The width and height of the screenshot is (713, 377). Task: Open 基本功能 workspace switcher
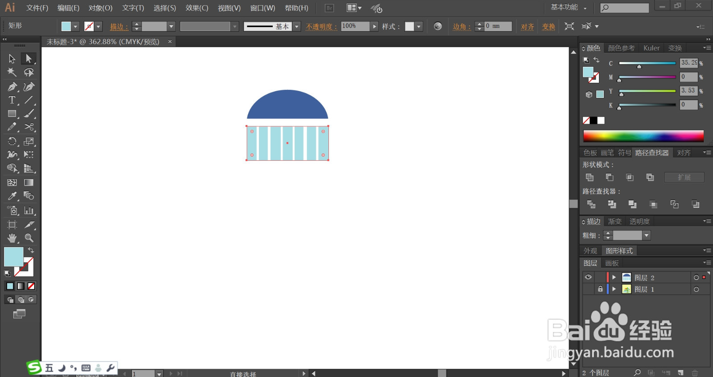(x=569, y=8)
